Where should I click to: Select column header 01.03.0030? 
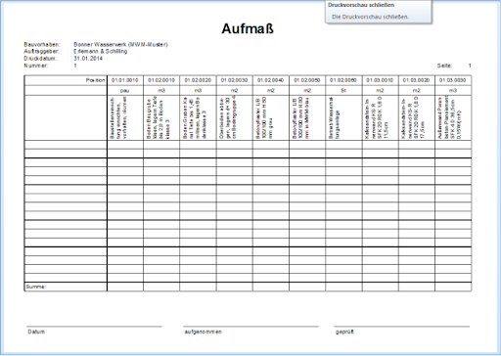point(453,80)
